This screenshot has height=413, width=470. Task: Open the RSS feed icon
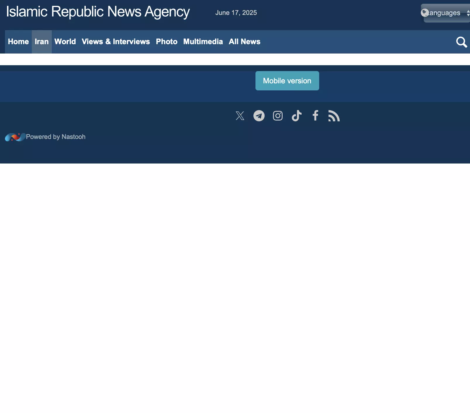click(334, 116)
